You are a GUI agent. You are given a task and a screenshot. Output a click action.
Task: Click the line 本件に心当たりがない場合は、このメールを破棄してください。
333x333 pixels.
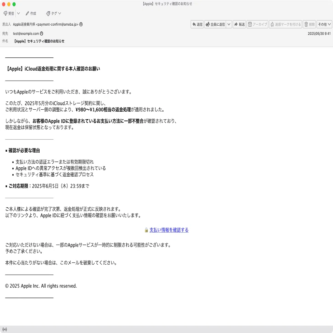pyautogui.click(x=61, y=263)
